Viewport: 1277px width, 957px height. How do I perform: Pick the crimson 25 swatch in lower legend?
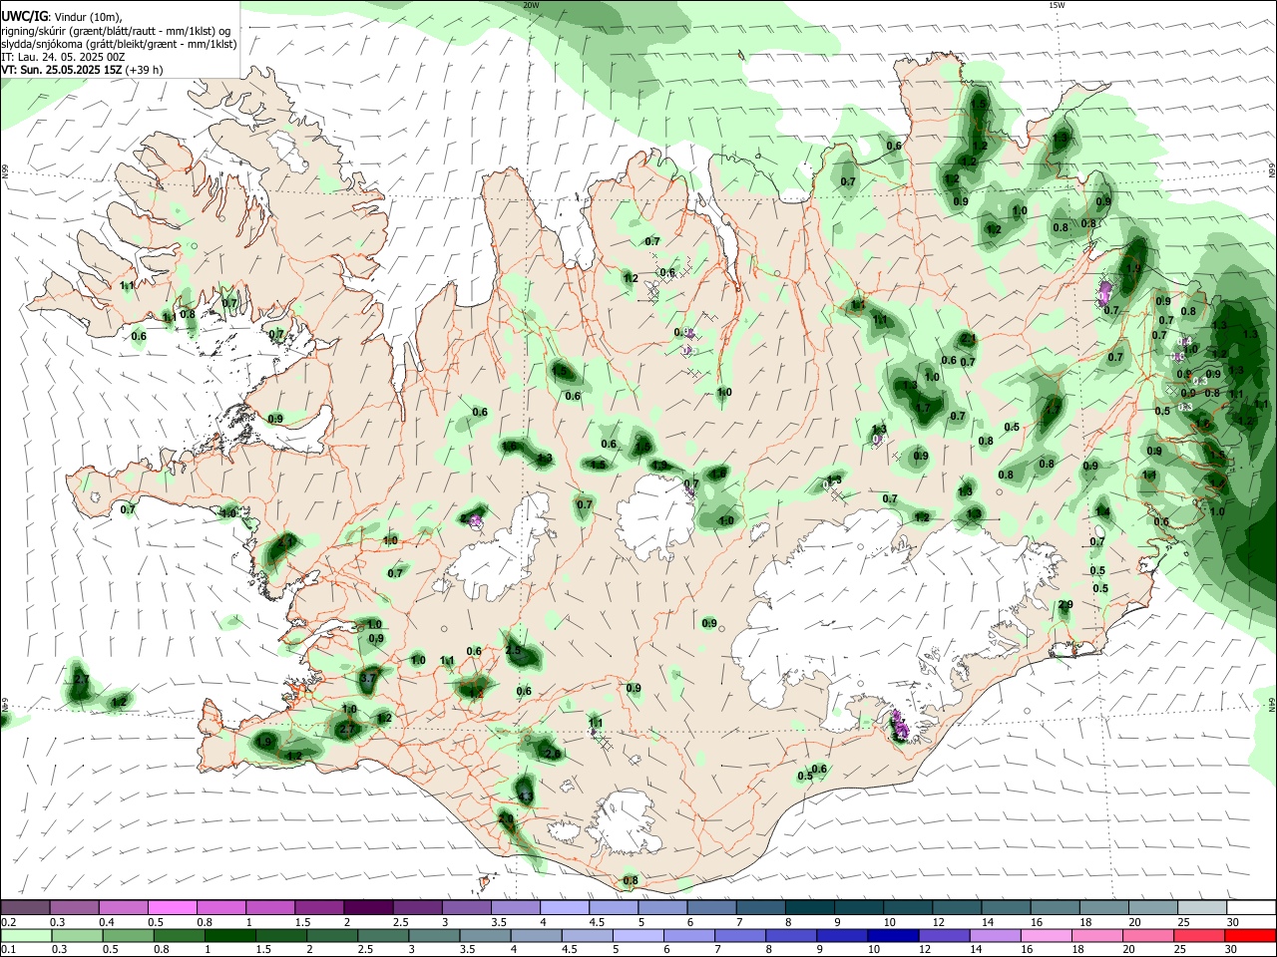(1200, 936)
